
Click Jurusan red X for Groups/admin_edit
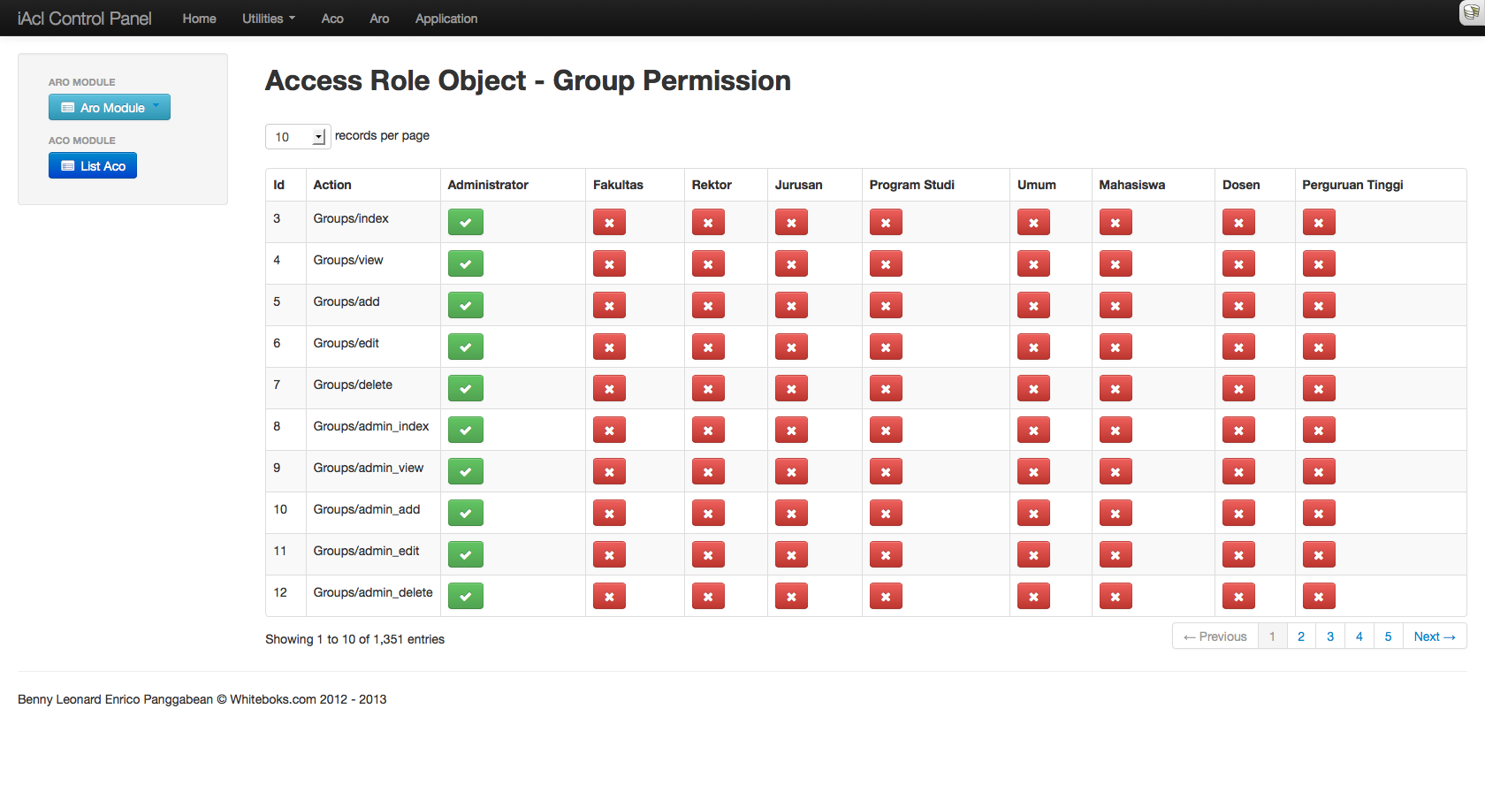pos(791,554)
